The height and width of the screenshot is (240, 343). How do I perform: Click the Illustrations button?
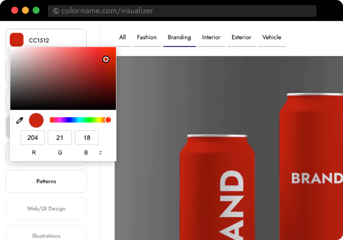pos(46,235)
